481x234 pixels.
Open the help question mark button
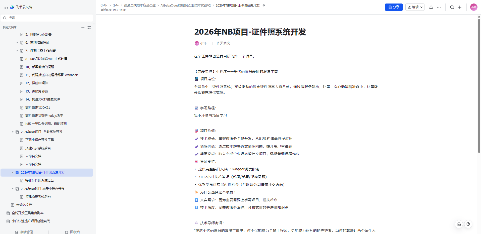coord(468,224)
